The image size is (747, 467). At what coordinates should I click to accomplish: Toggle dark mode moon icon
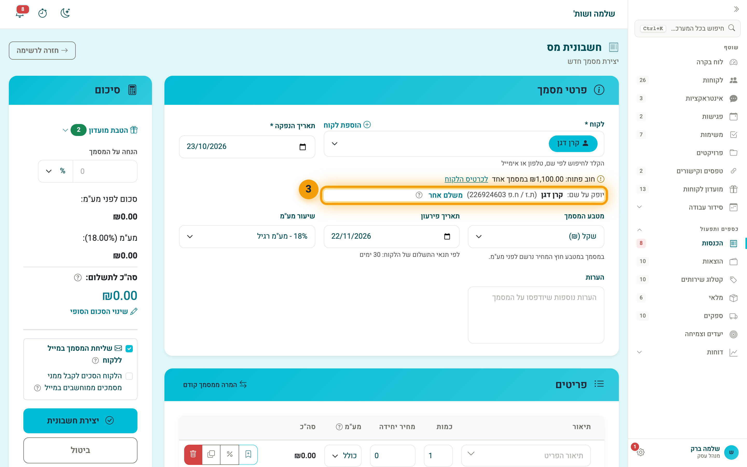(x=65, y=13)
